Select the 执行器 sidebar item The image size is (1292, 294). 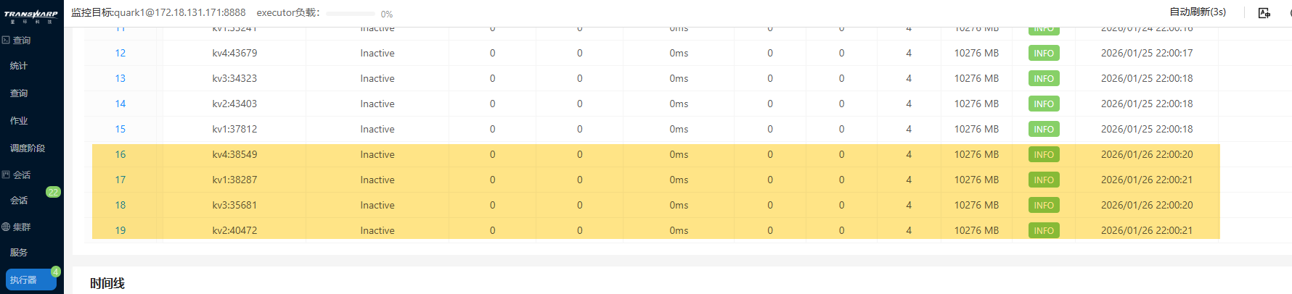(31, 280)
